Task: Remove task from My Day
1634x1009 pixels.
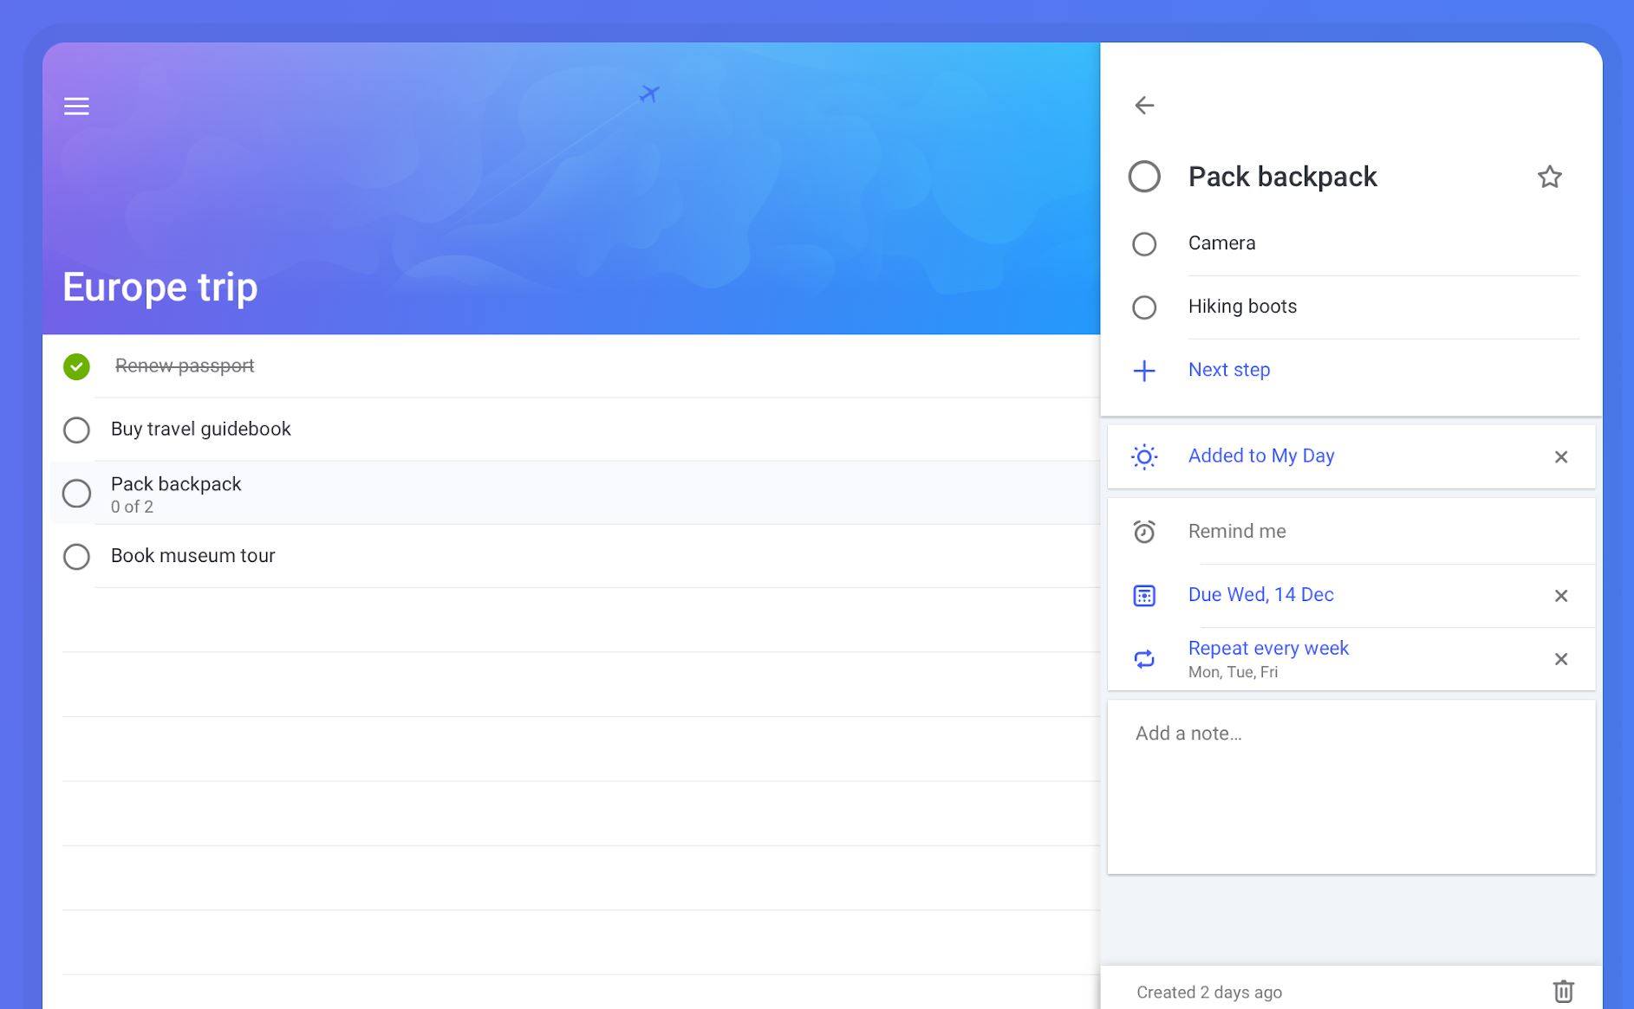Action: pyautogui.click(x=1560, y=456)
